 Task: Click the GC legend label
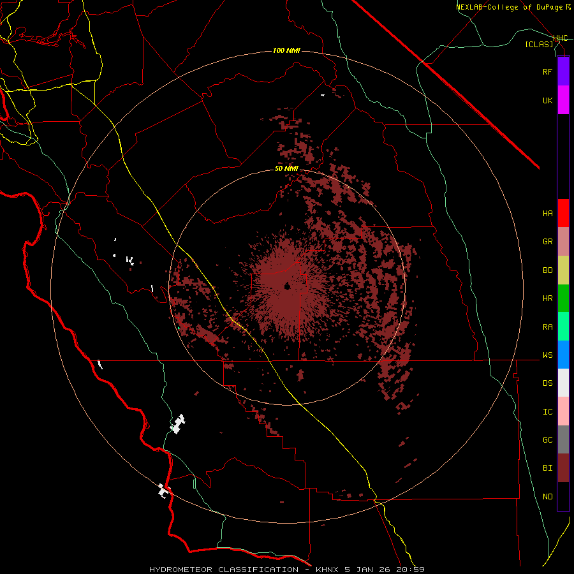547,440
